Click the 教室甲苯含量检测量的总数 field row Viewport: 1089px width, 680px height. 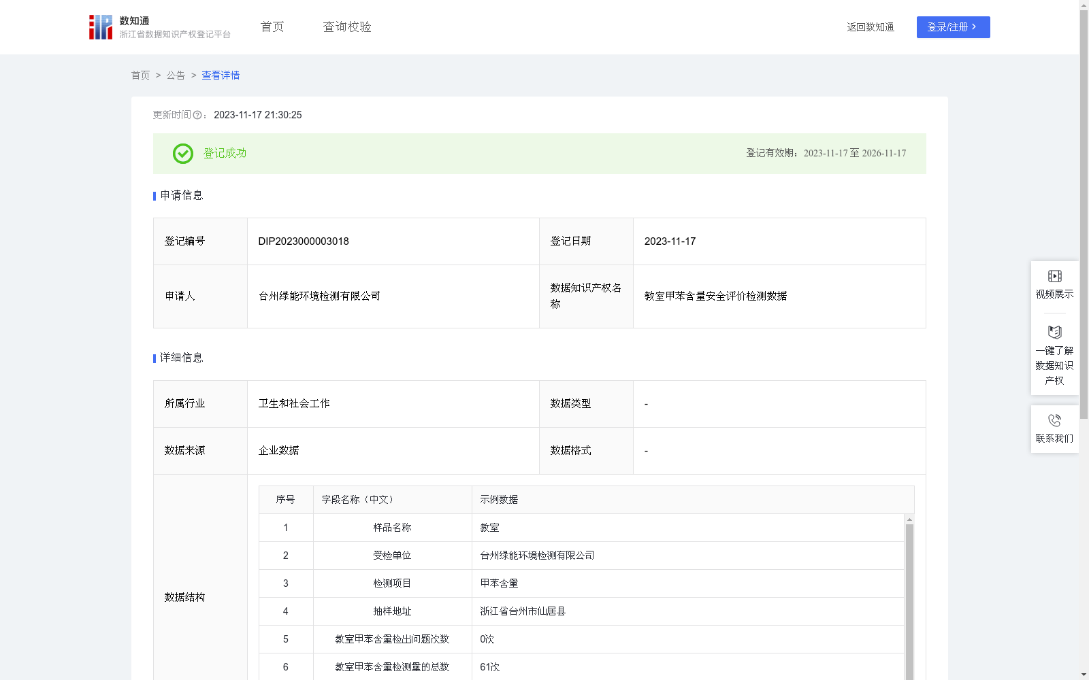point(581,667)
